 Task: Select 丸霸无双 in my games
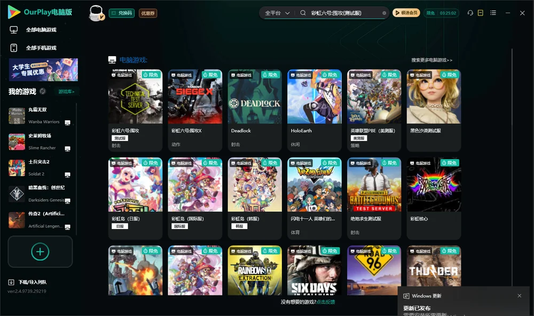(x=40, y=116)
